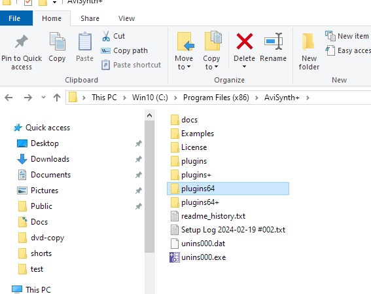Click the Up arrow navigation button
This screenshot has height=294, width=371.
tap(57, 98)
